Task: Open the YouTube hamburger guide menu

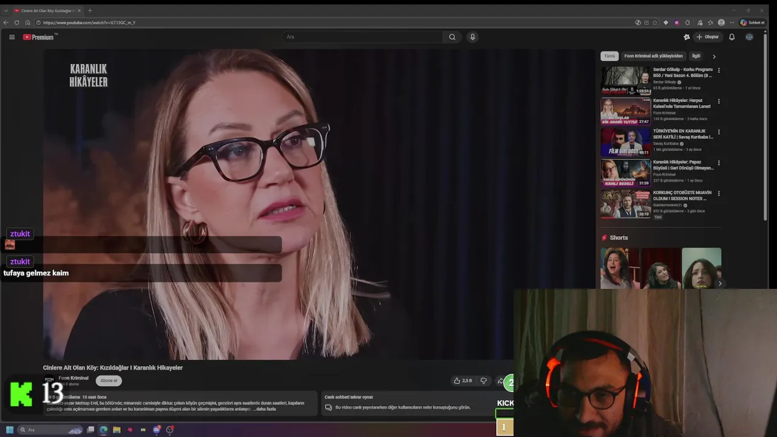Action: pyautogui.click(x=12, y=37)
